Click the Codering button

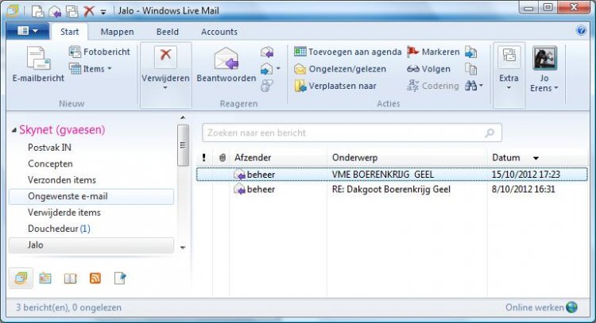(432, 87)
